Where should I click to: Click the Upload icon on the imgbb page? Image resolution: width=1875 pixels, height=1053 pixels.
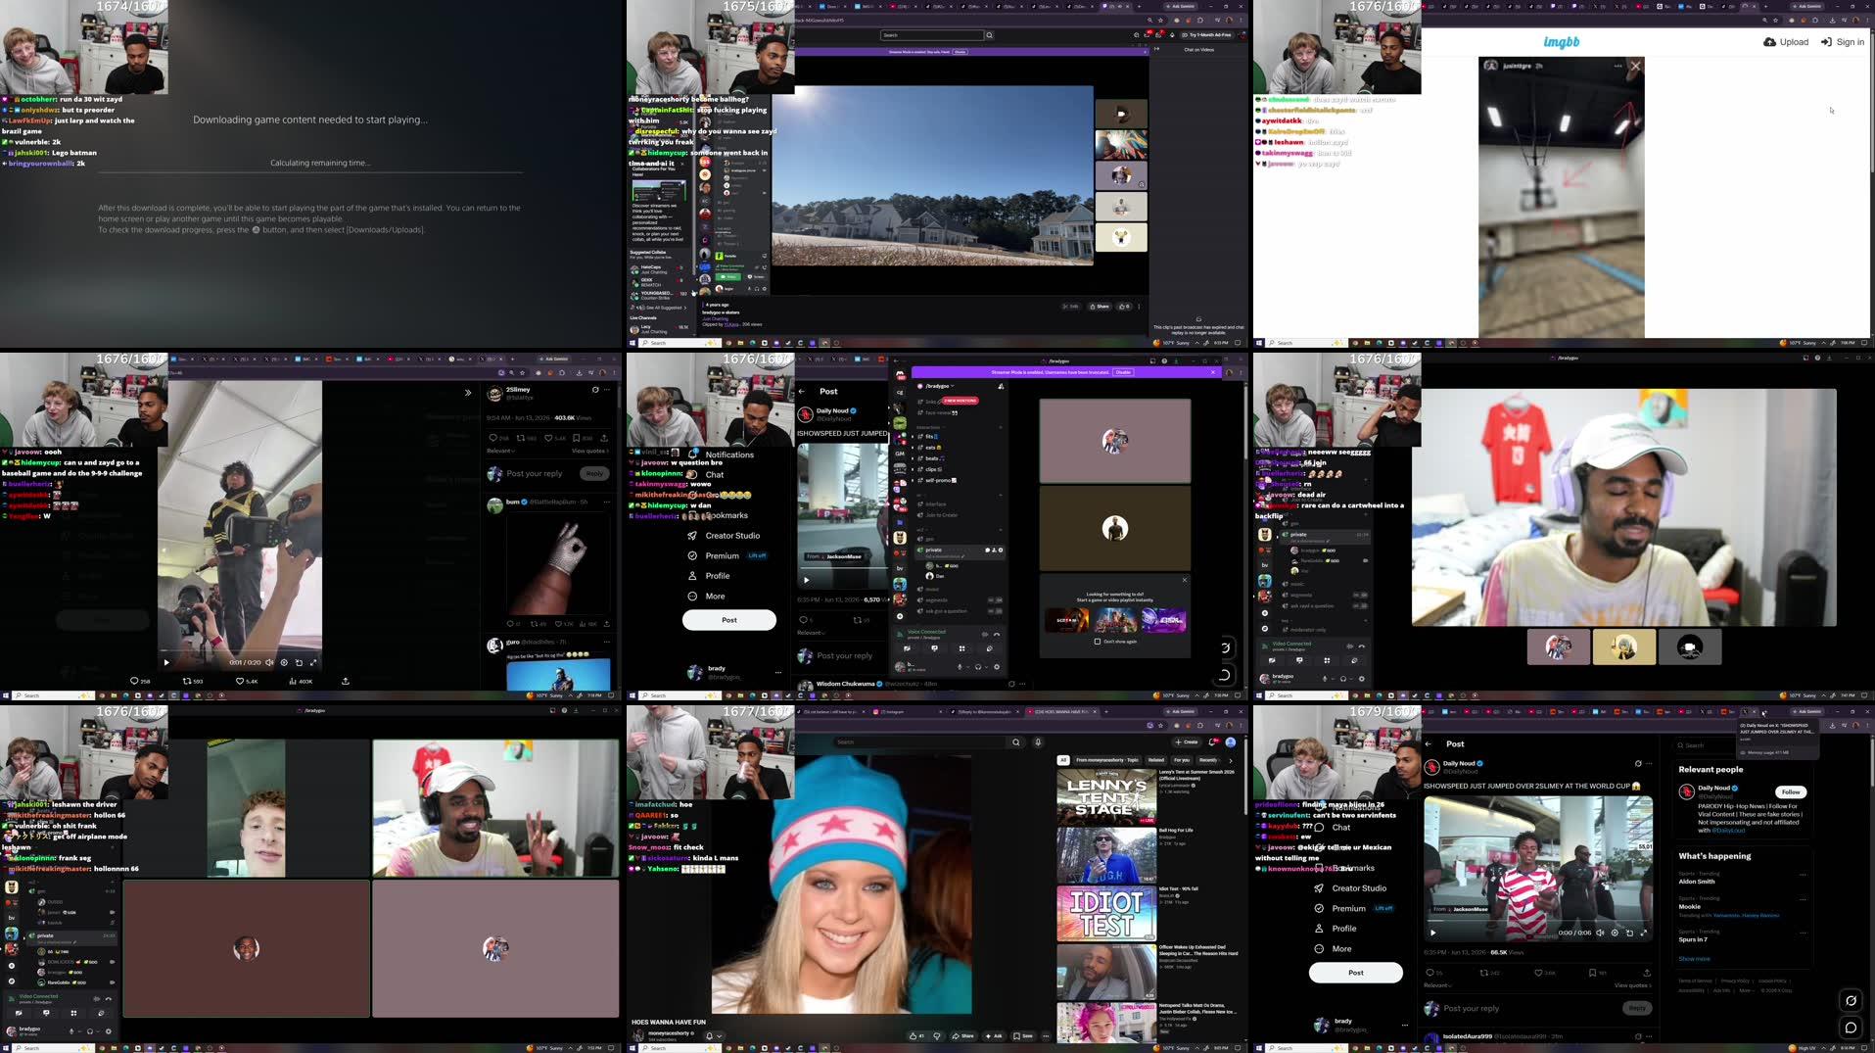(1770, 42)
